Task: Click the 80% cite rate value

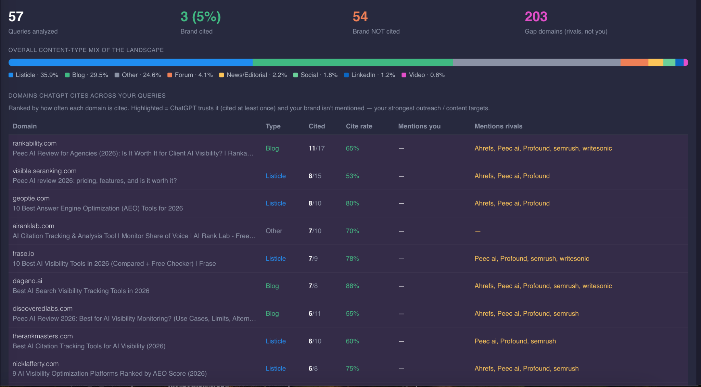Action: [x=352, y=203]
